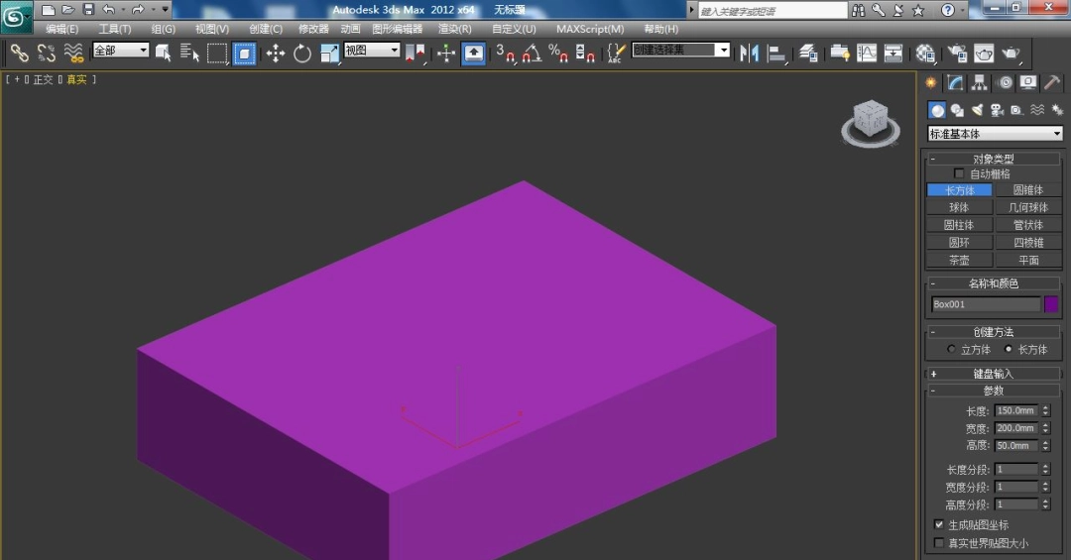Viewport: 1071px width, 560px height.
Task: Click Select and Manipulate icon
Action: tap(446, 53)
